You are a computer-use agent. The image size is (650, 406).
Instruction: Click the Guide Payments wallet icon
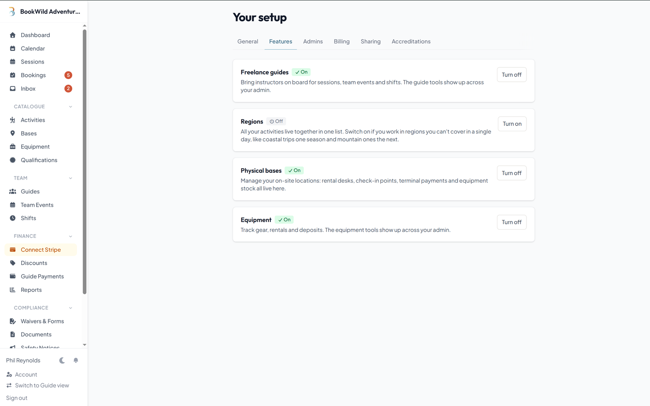click(x=13, y=276)
